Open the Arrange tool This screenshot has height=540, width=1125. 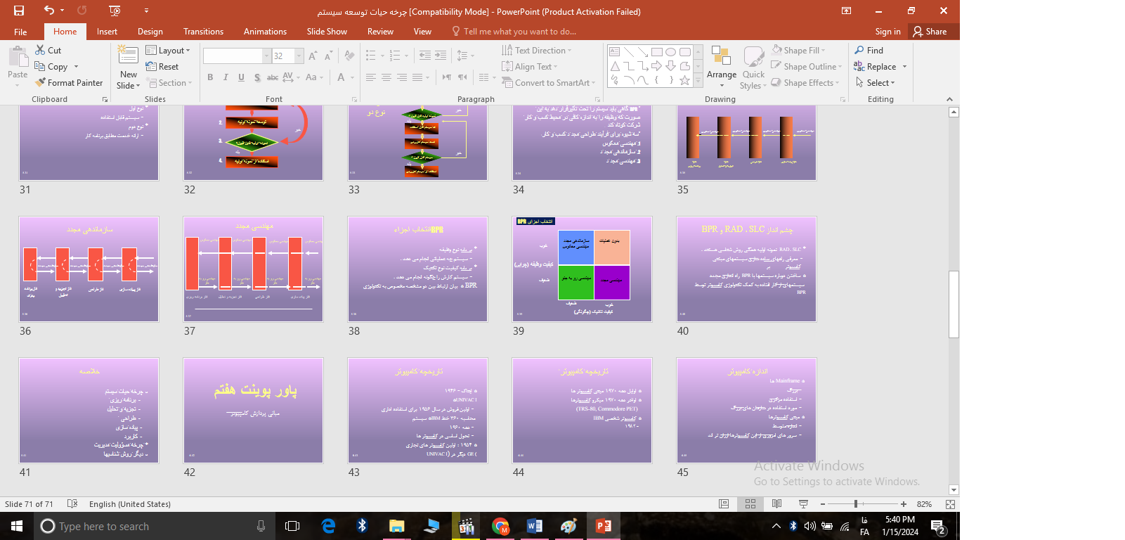(x=721, y=62)
